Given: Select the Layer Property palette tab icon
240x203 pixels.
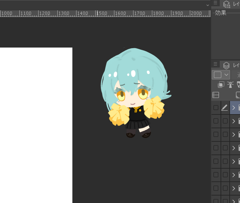Looking at the screenshot, I should click(x=227, y=4).
